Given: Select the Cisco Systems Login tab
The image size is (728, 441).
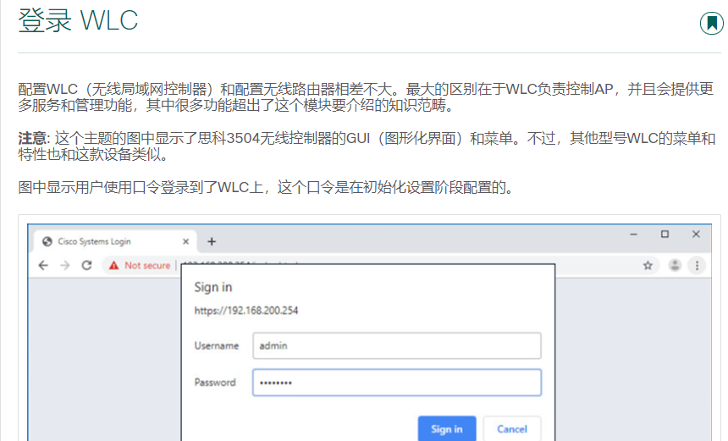Looking at the screenshot, I should [x=102, y=241].
